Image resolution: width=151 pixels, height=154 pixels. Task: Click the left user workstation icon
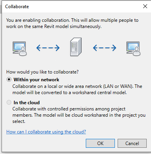pos(20,49)
